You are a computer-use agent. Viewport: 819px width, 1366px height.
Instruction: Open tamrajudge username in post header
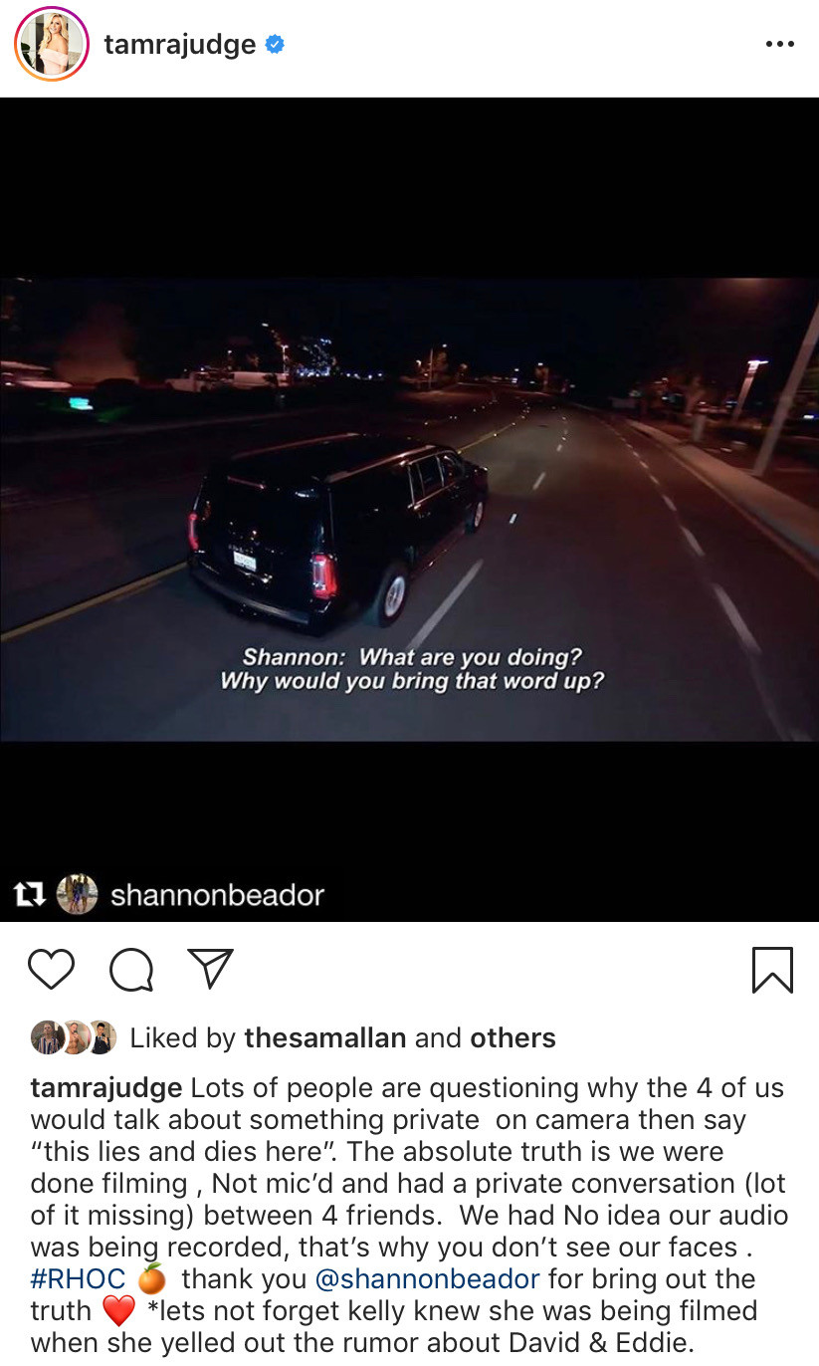(180, 45)
